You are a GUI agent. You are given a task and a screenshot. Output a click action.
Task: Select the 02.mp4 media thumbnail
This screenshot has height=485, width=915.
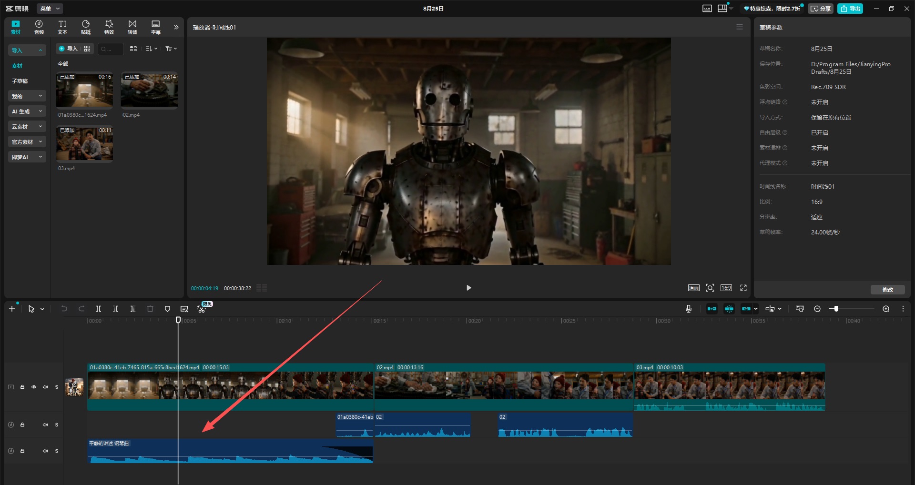pos(149,91)
